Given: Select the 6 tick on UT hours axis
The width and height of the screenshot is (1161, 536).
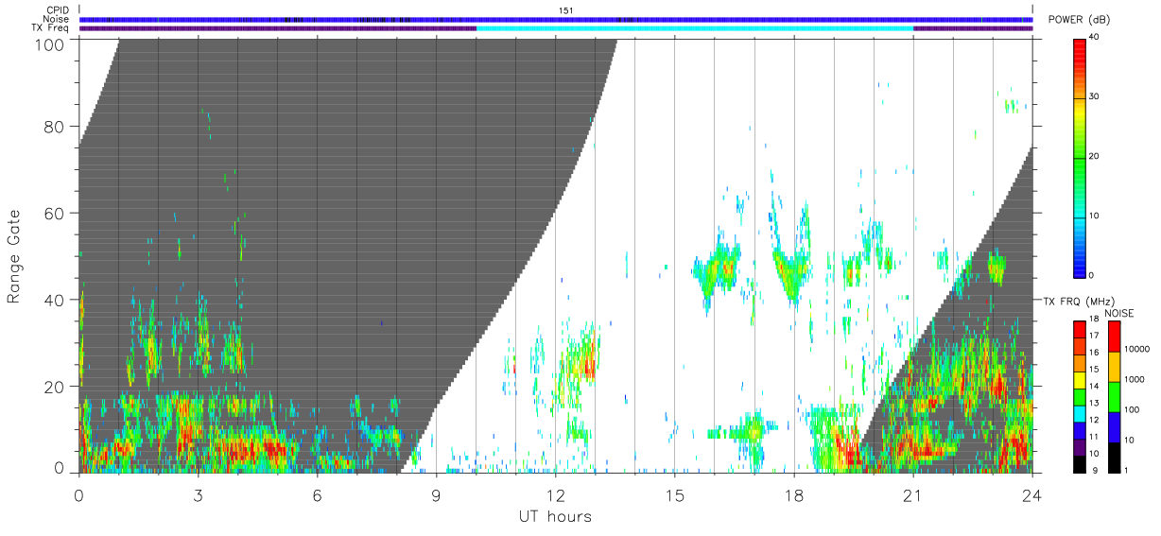Looking at the screenshot, I should point(317,494).
